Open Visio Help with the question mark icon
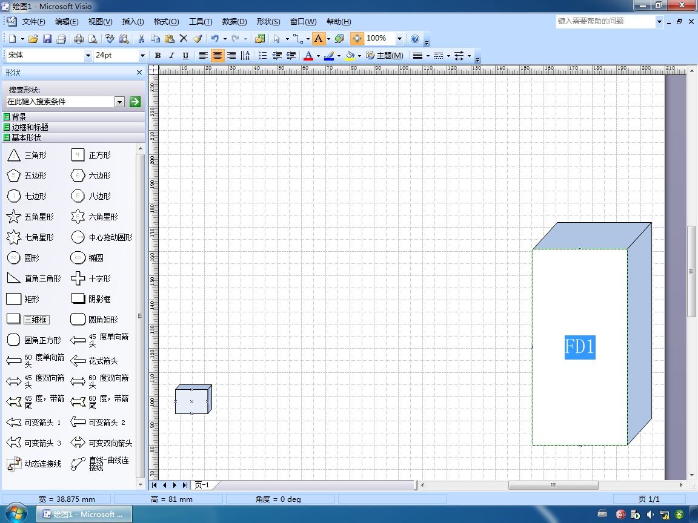Screen dimensions: 698x523 click(x=415, y=39)
